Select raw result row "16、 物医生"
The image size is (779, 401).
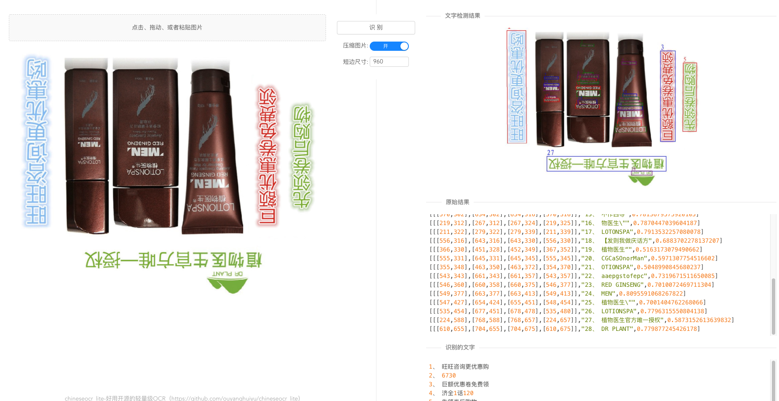[x=564, y=223]
